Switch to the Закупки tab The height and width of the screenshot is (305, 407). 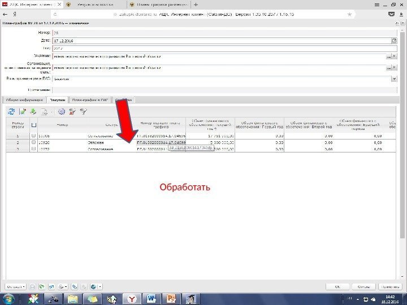coord(58,100)
